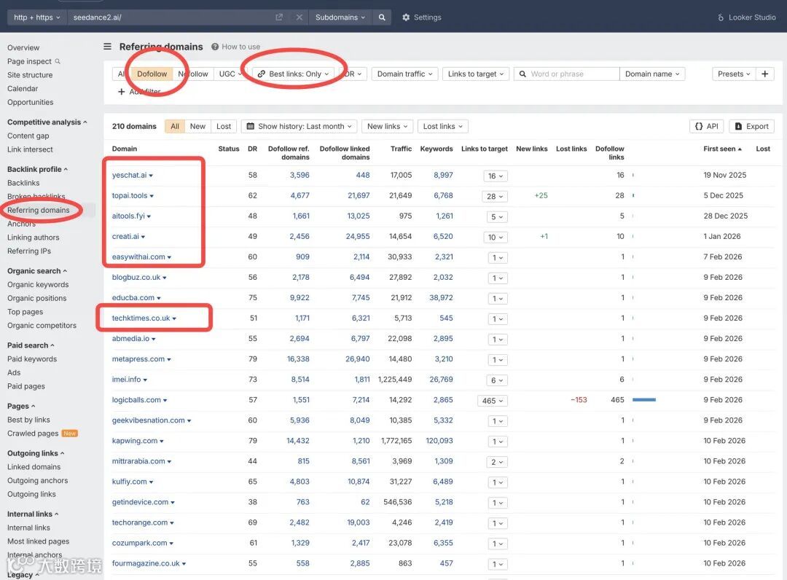Open Top pages in sidebar
Image resolution: width=787 pixels, height=580 pixels.
click(25, 312)
